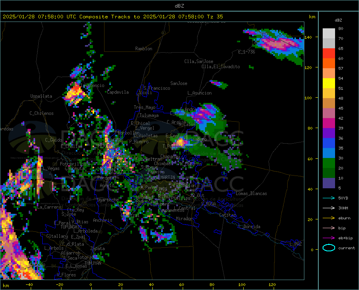Click the C_Chilenos map label

pyautogui.click(x=41, y=113)
